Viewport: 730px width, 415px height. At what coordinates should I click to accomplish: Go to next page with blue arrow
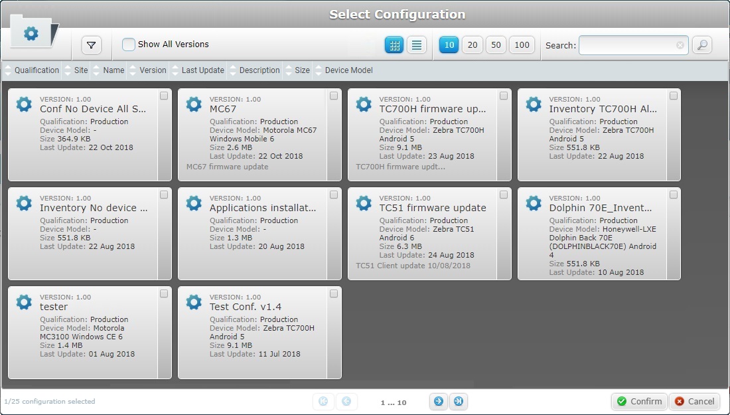point(438,401)
